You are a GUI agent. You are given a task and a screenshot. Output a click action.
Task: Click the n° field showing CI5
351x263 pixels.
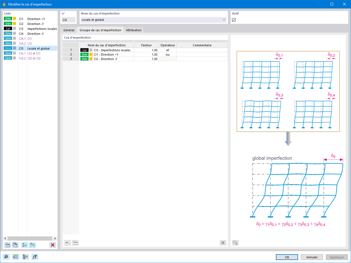(69, 20)
